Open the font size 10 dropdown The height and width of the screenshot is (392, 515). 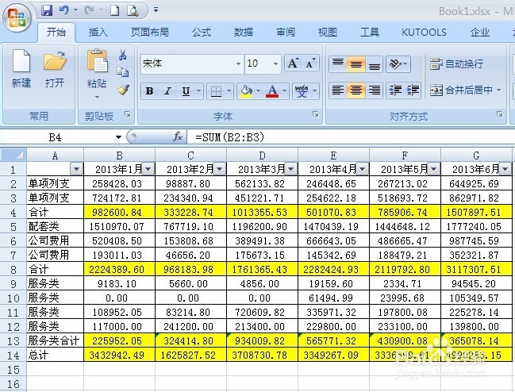click(x=275, y=63)
